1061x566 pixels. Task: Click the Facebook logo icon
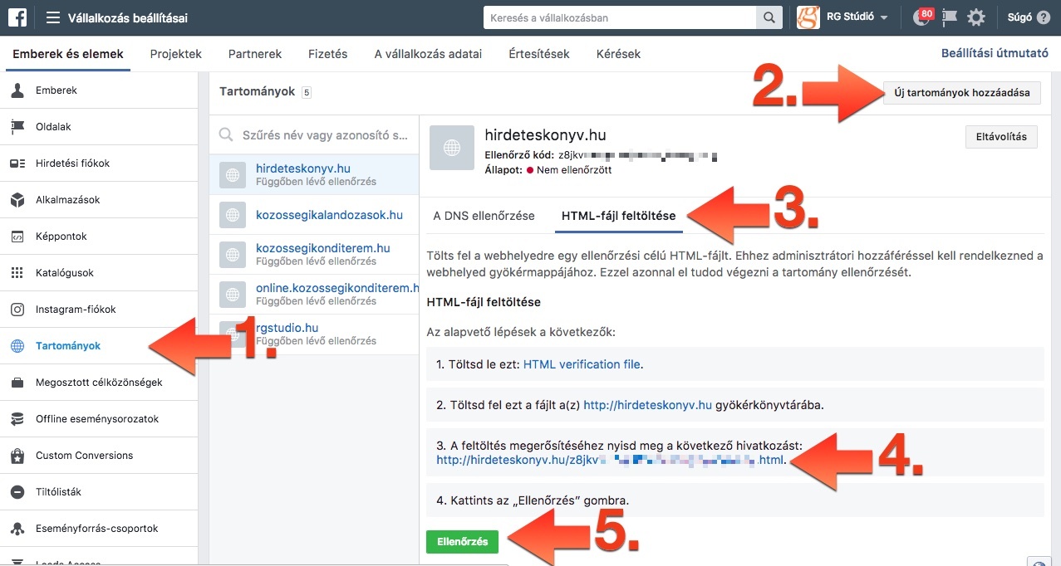17,17
